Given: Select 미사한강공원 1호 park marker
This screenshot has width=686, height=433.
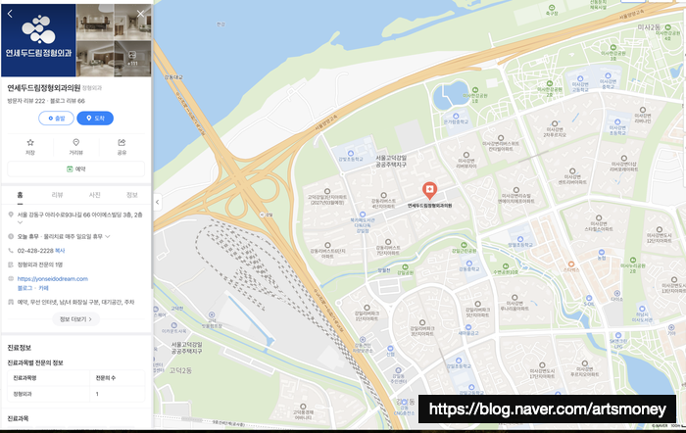Looking at the screenshot, I should click(x=475, y=90).
